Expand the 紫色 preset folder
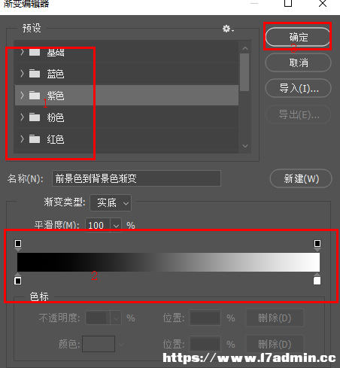 [x=22, y=96]
